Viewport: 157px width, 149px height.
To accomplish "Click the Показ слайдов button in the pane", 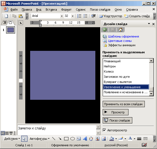I will pyautogui.click(x=117, y=120).
